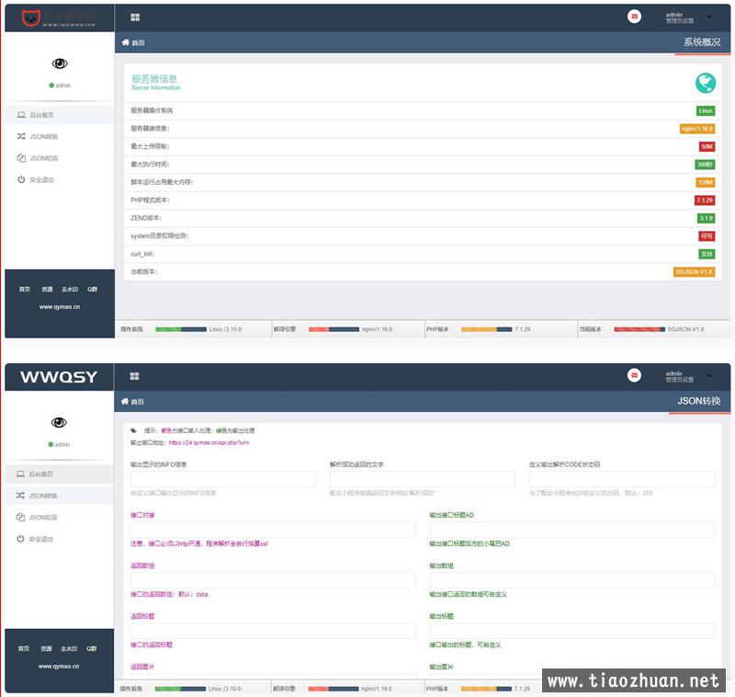The image size is (735, 697).
Task: Click cat logo in 系统概况 panel
Action: click(31, 17)
